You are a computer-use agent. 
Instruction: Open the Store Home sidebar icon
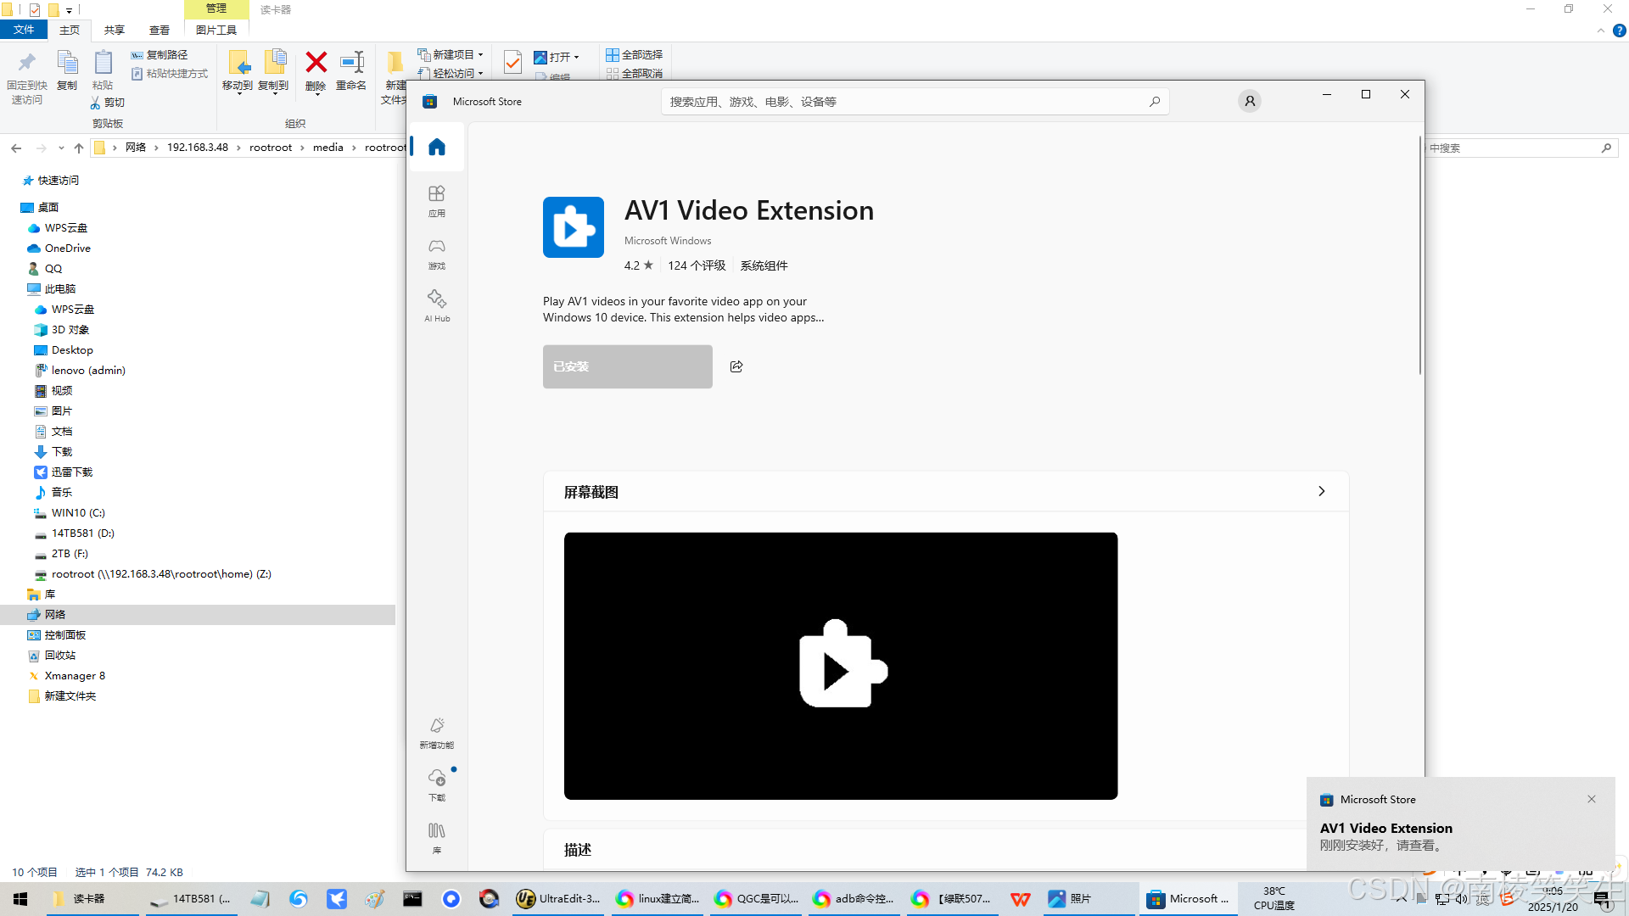[436, 148]
